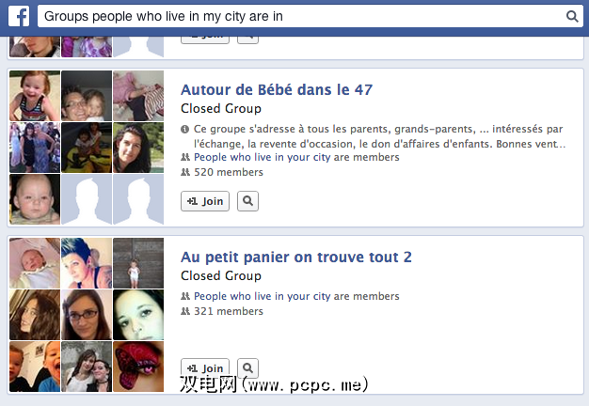Click the magnifier icon in search bar

tap(572, 16)
